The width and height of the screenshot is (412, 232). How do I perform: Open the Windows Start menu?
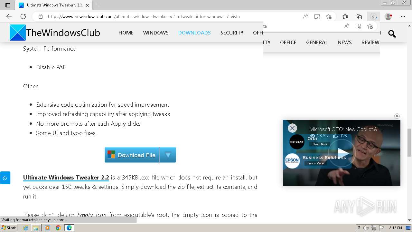pyautogui.click(x=9, y=227)
